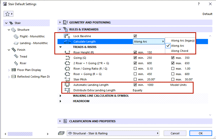Expand the Classification and Properties panel arrow
The height and width of the screenshot is (139, 216).
click(x=60, y=121)
